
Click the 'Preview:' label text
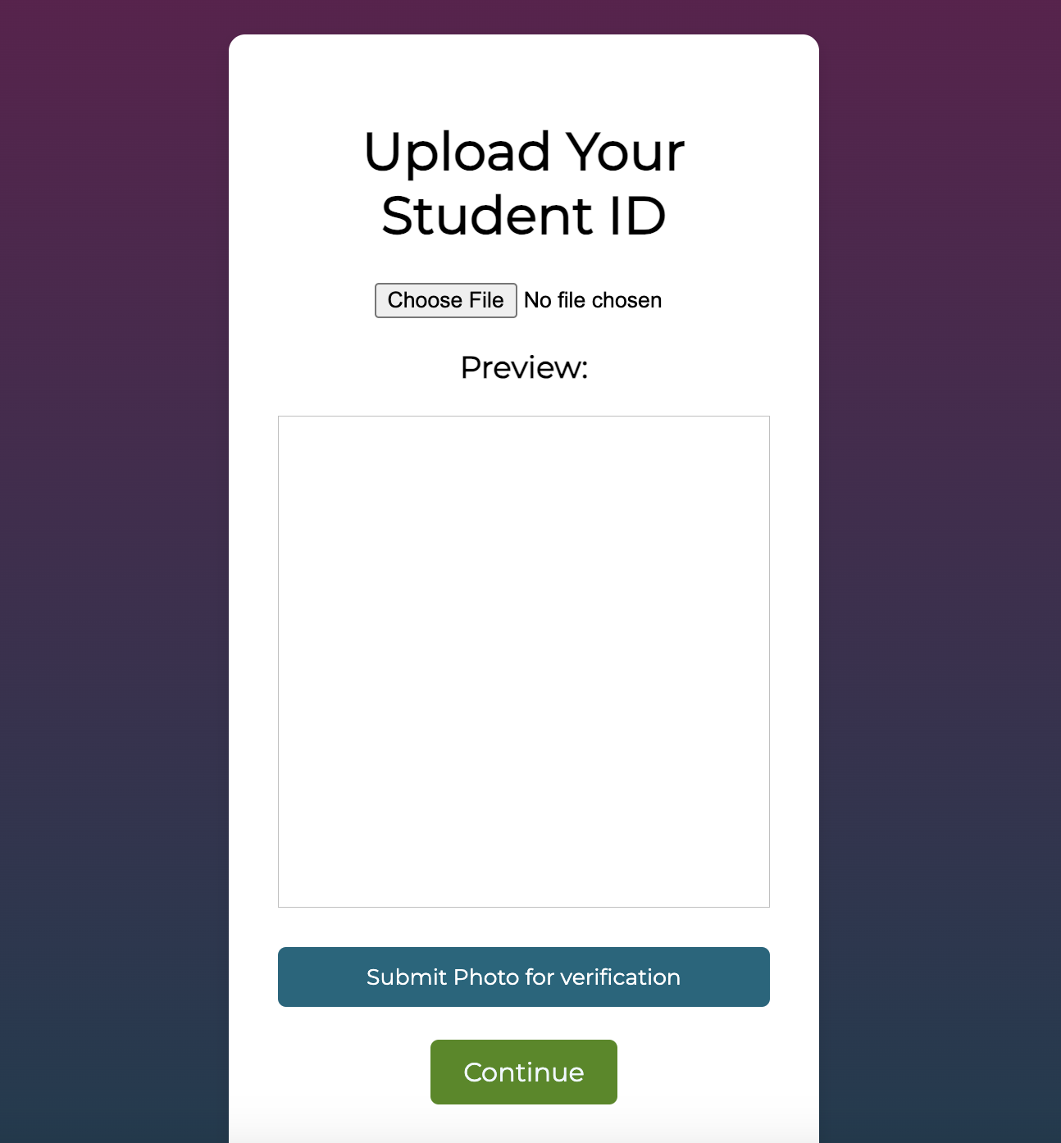524,367
